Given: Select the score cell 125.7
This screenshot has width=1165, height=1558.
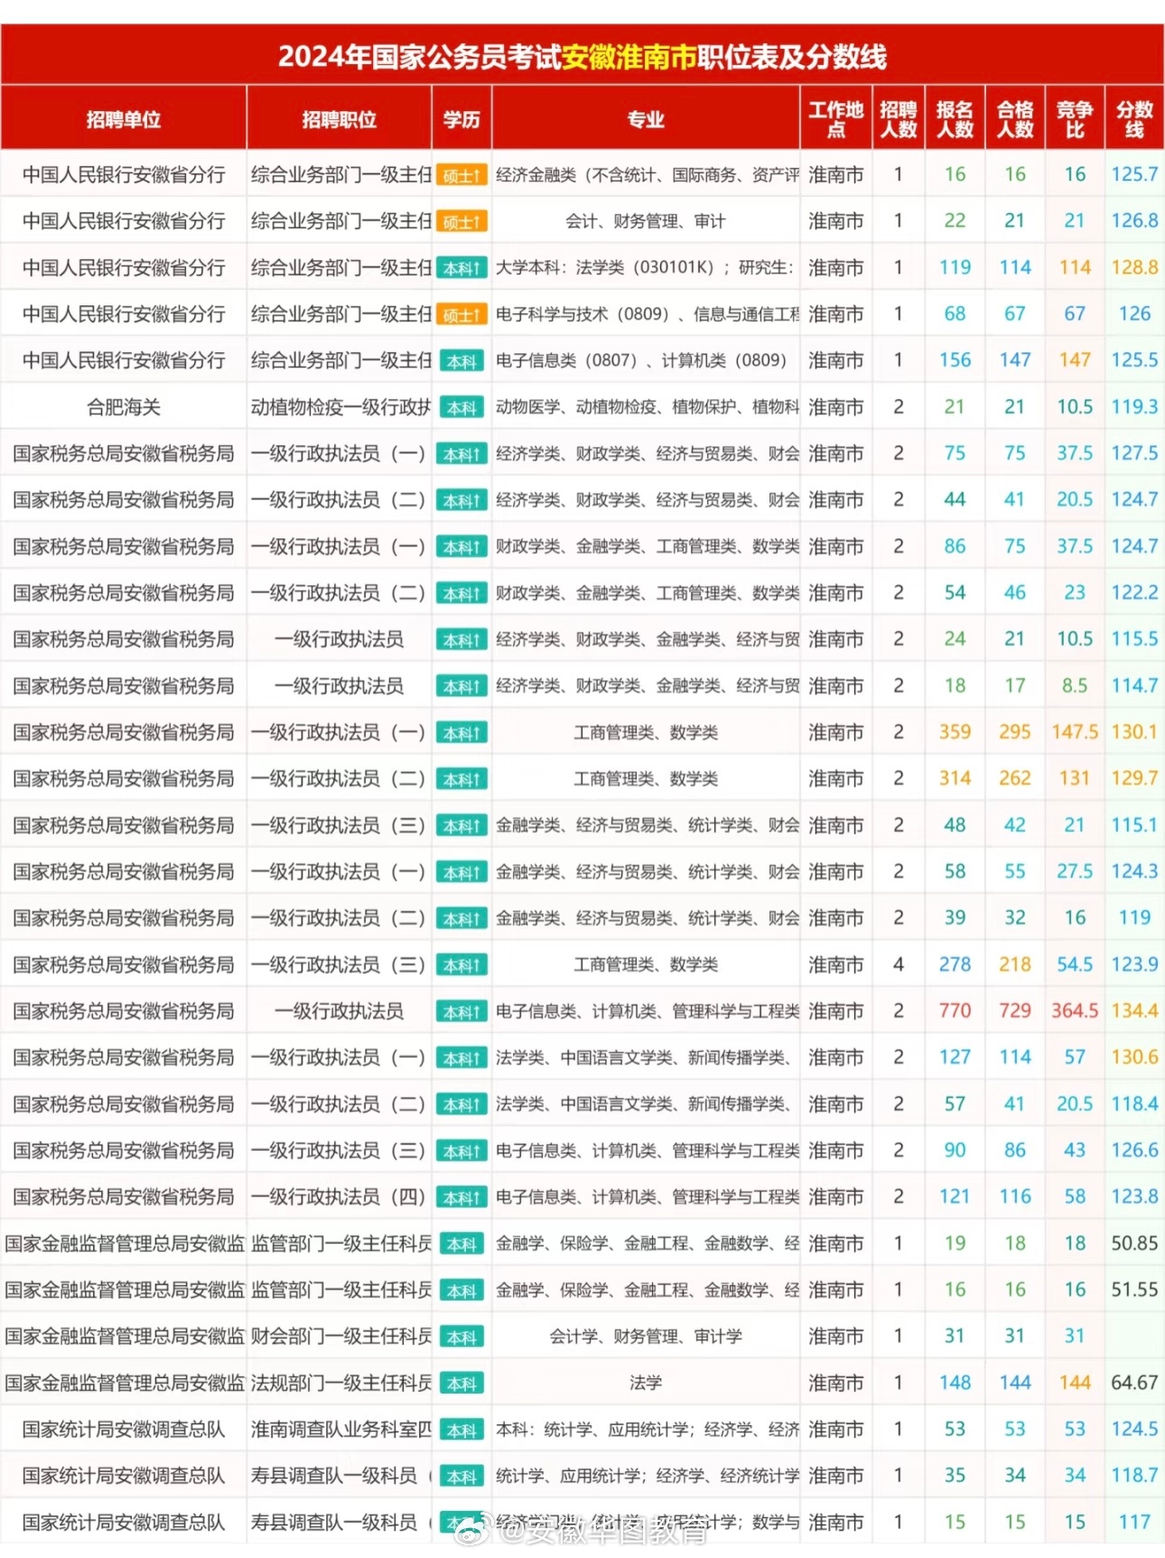Looking at the screenshot, I should (x=1134, y=174).
